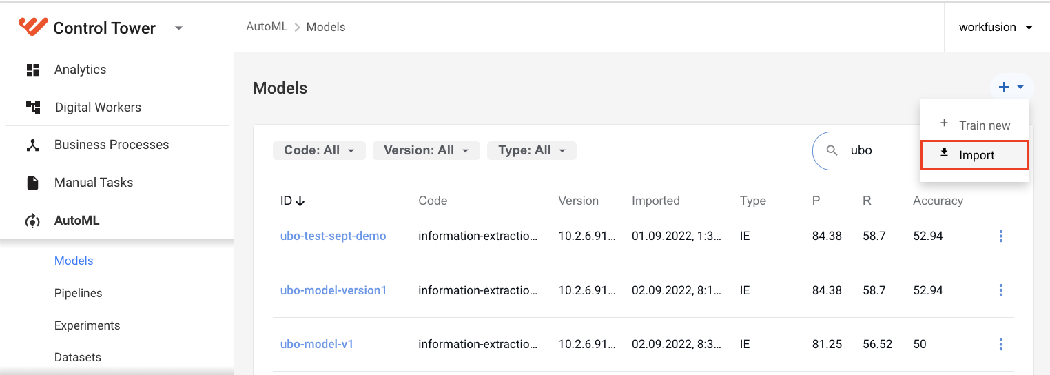
Task: Click the 81.25 precision value
Action: pos(827,344)
